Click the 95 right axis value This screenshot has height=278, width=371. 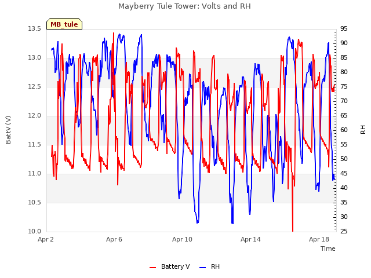click(344, 28)
